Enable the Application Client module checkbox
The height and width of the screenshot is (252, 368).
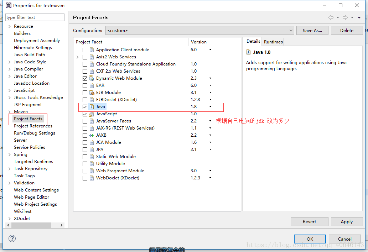click(x=85, y=50)
